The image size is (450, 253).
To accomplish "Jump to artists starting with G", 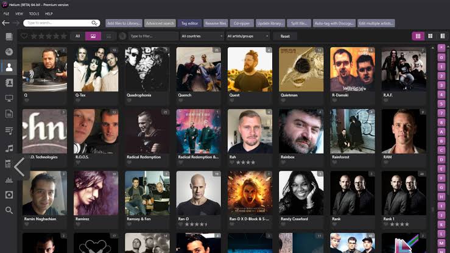I will coord(441,188).
